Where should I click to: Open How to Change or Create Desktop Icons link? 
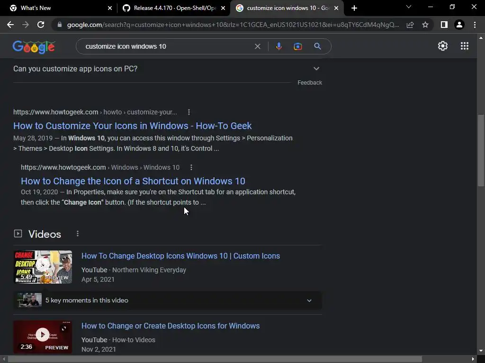pos(171,326)
